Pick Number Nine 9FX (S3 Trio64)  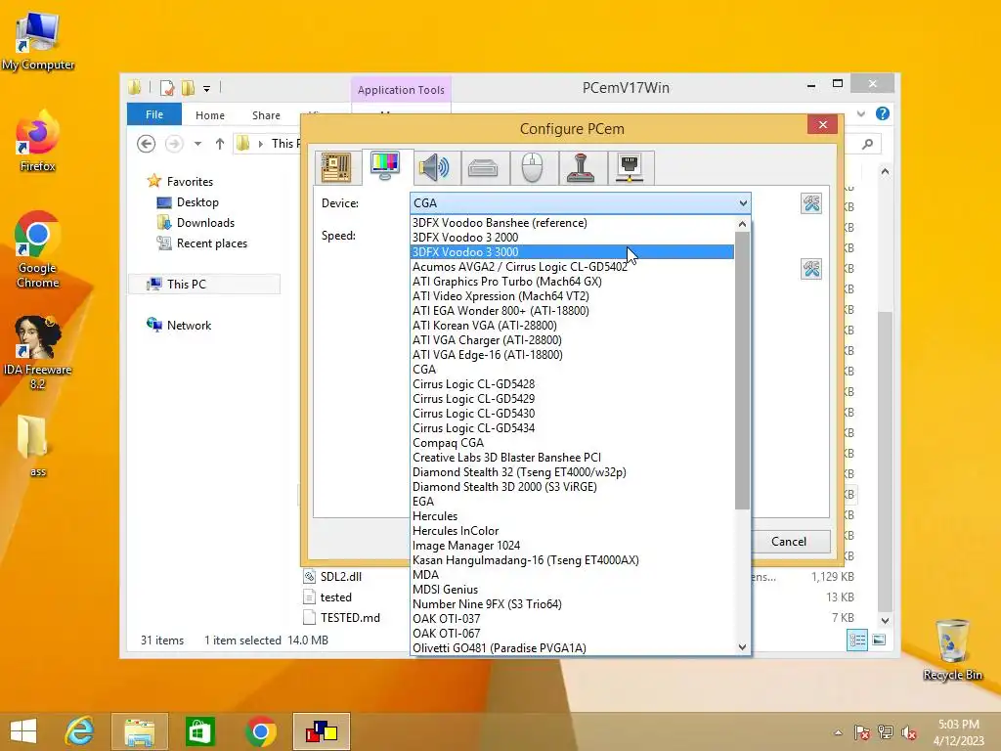(x=572, y=604)
